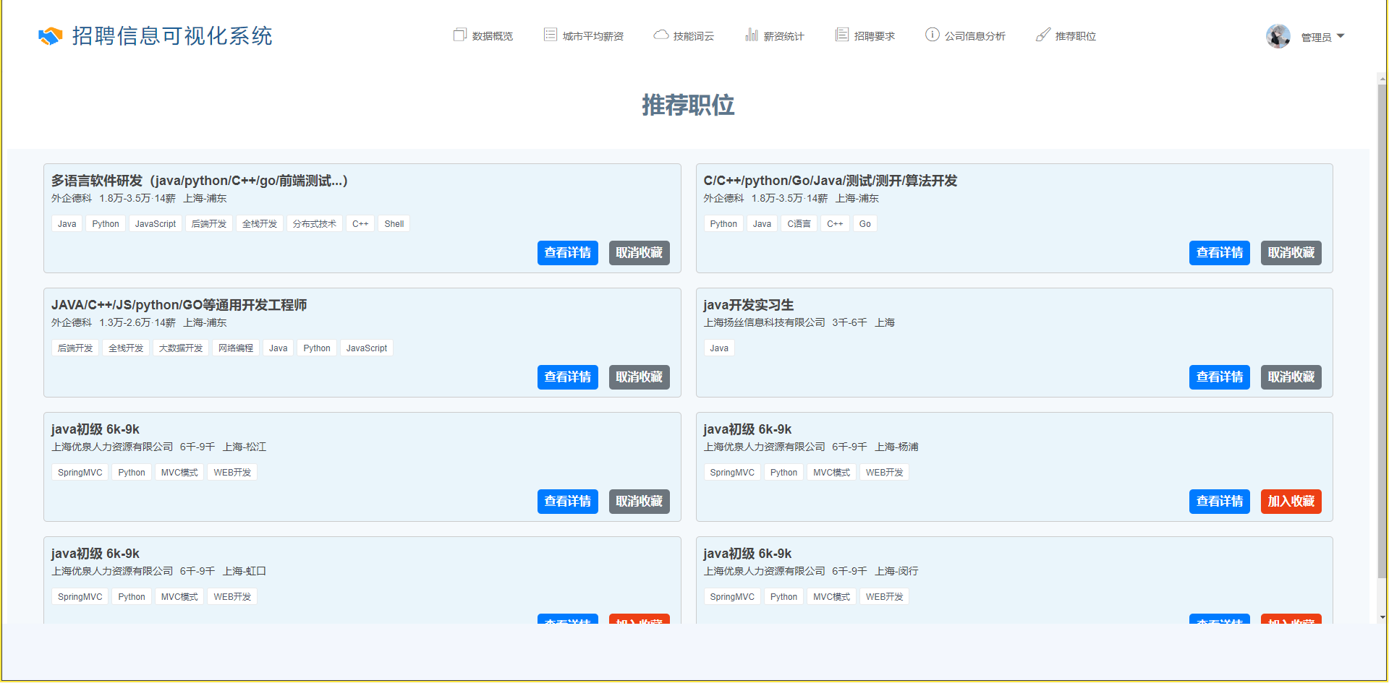Click the 1.3万-2.6万·14薪 salary text

point(137,322)
